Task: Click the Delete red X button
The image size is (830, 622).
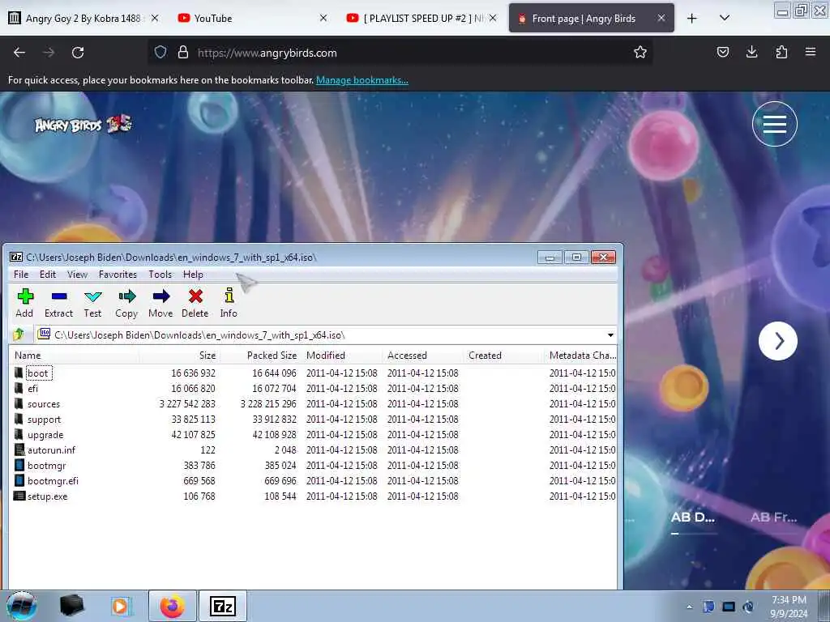Action: pos(195,303)
